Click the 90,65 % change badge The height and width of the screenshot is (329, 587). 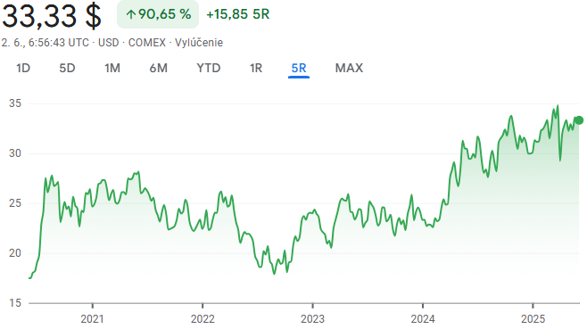click(158, 14)
